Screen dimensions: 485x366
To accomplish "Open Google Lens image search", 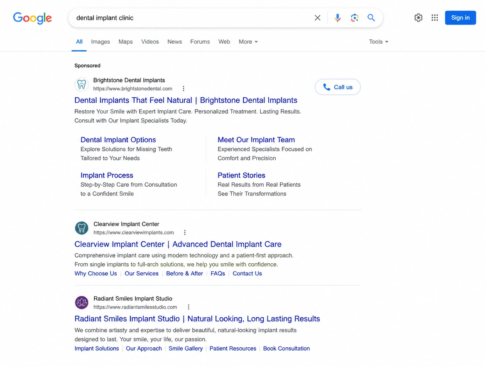I will 355,17.
